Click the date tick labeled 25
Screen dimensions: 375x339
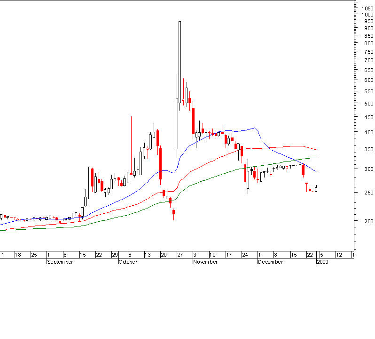coord(34,255)
